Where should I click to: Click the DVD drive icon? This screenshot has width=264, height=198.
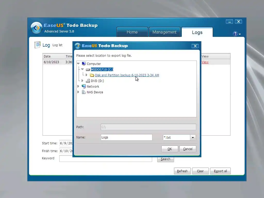click(88, 81)
